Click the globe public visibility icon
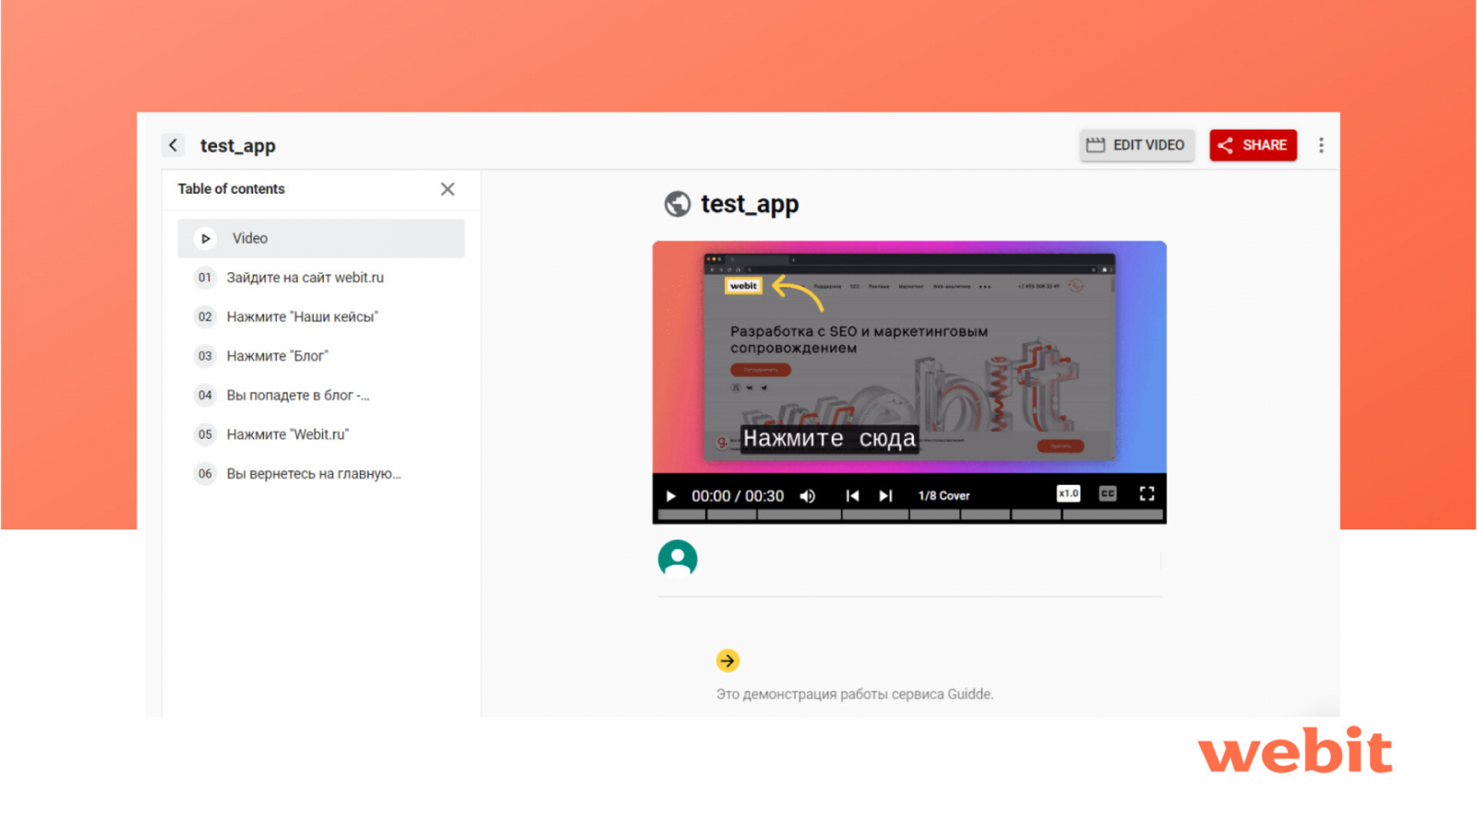The width and height of the screenshot is (1477, 830). tap(678, 204)
